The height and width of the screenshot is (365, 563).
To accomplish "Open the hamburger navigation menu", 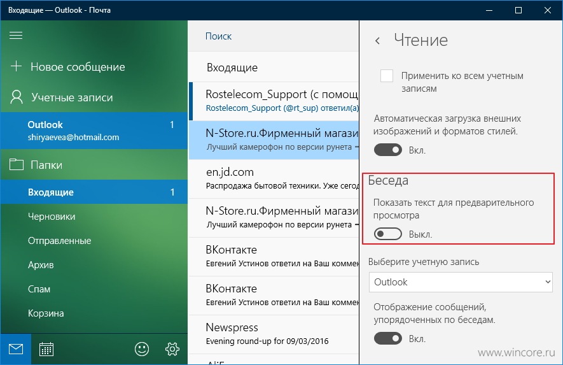I will coord(16,35).
